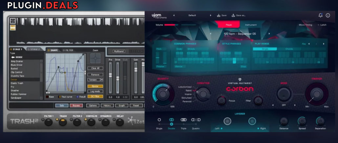Click the Right layerer circle

(x=252, y=121)
